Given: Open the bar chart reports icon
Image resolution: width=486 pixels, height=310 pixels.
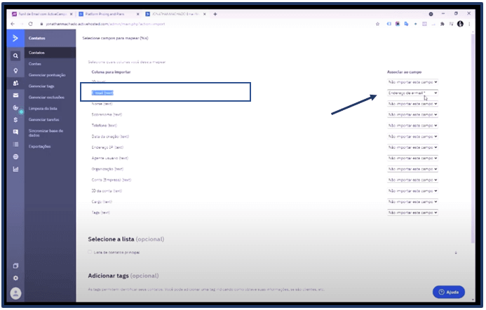Looking at the screenshot, I should point(15,169).
